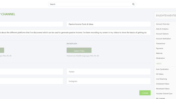This screenshot has width=176, height=99.
Task: Open Stats & Analytics page
Action: point(162,29)
